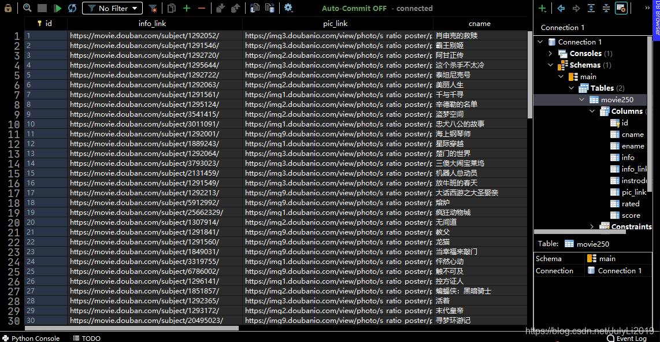Select cell 疯狂动物城
This screenshot has width=660, height=342.
pos(480,213)
